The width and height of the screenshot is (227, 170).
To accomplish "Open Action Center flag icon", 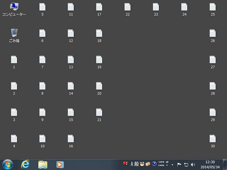I will pos(179,164).
